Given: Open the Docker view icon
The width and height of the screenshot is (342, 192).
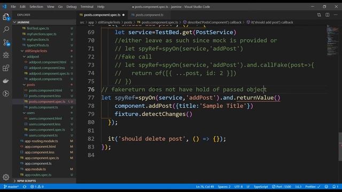Looking at the screenshot, I should tap(6, 81).
